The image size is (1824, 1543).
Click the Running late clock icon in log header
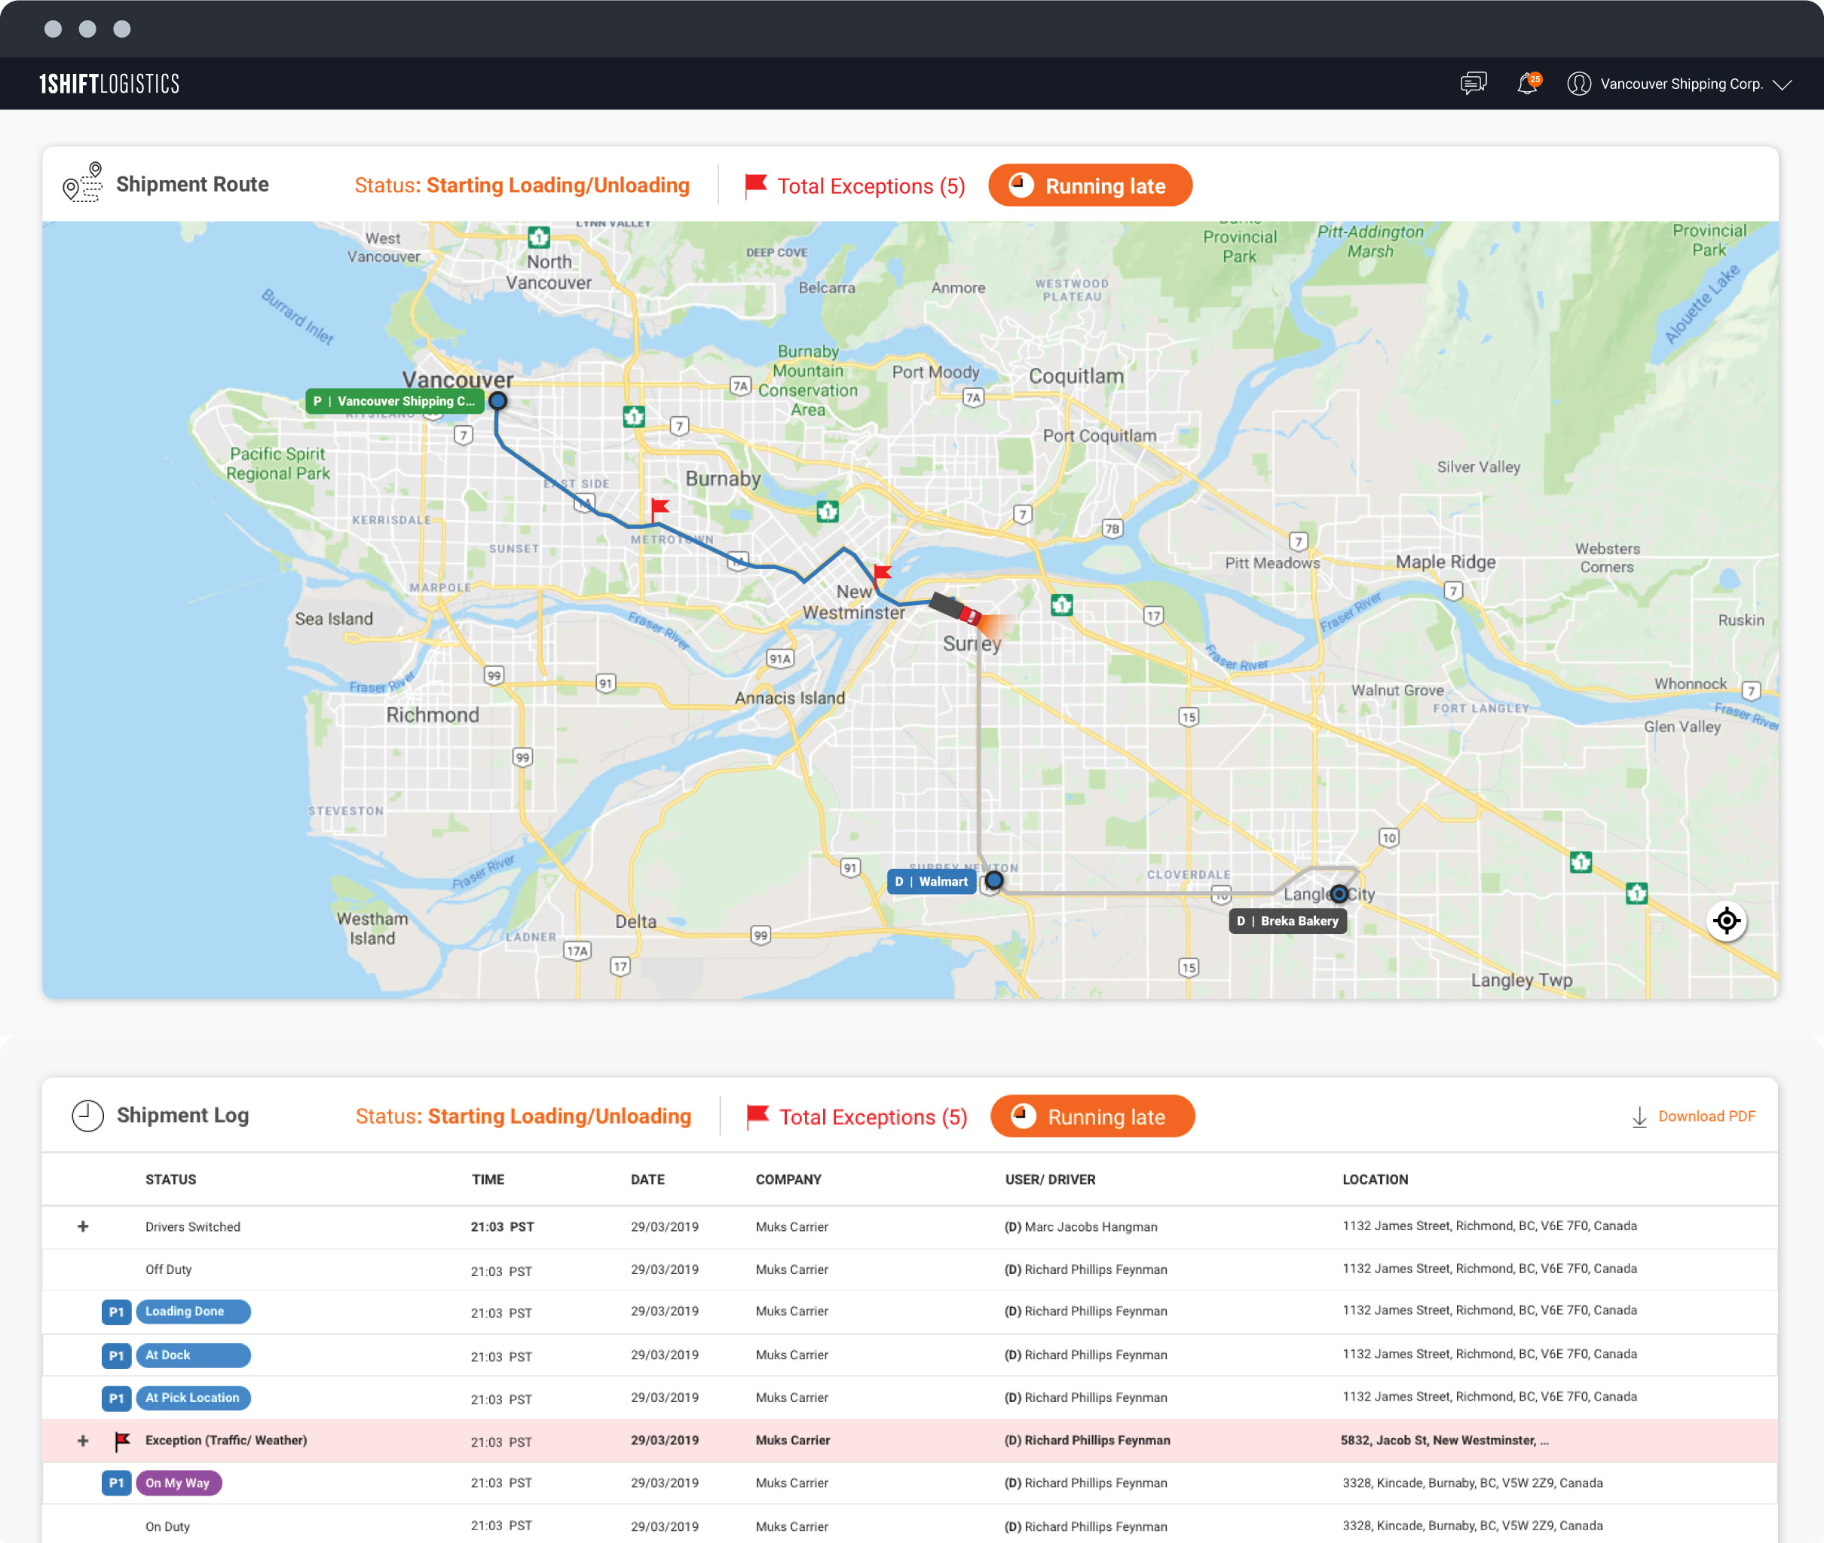[x=1023, y=1116]
